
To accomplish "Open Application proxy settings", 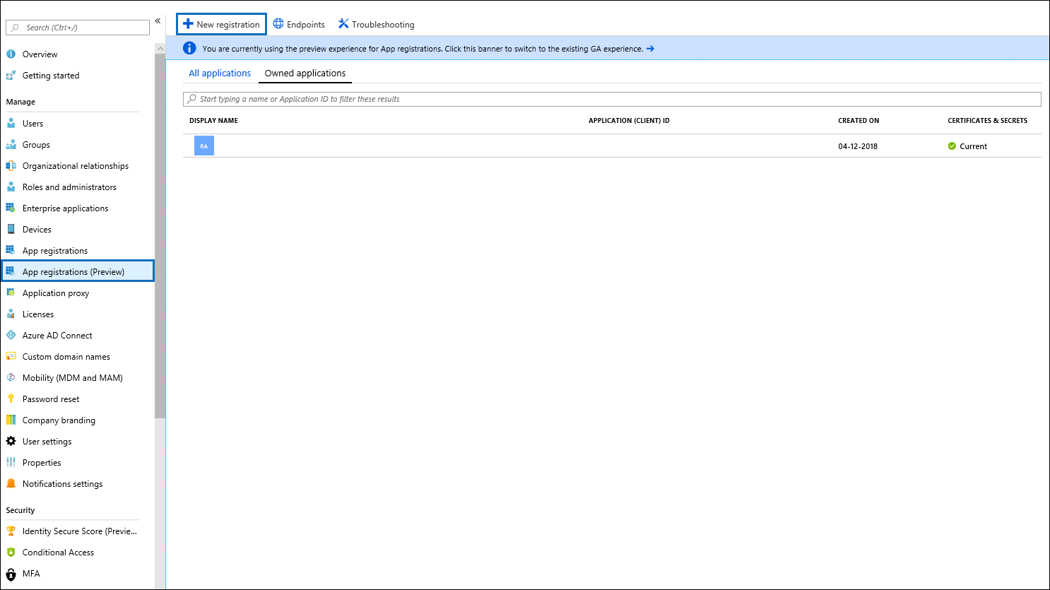I will 57,293.
